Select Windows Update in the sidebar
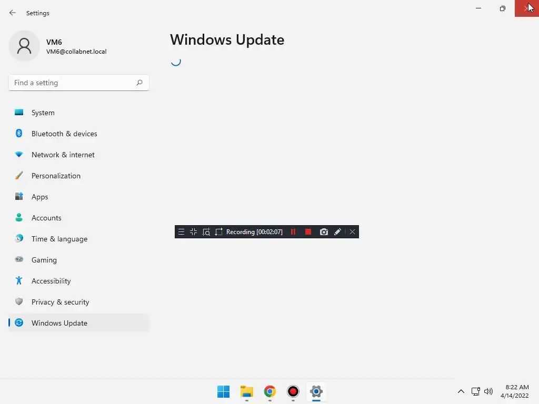This screenshot has width=539, height=404. 79,323
